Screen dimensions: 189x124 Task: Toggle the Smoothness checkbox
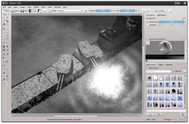pyautogui.click(x=147, y=22)
